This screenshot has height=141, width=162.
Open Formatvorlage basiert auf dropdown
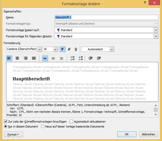(x=156, y=30)
